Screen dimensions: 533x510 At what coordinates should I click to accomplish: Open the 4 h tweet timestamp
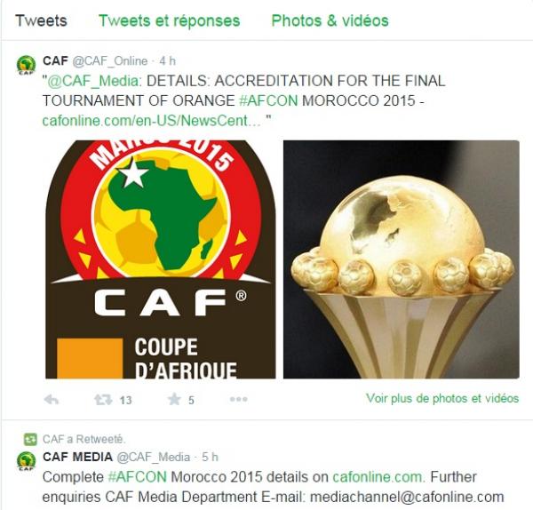[x=168, y=61]
